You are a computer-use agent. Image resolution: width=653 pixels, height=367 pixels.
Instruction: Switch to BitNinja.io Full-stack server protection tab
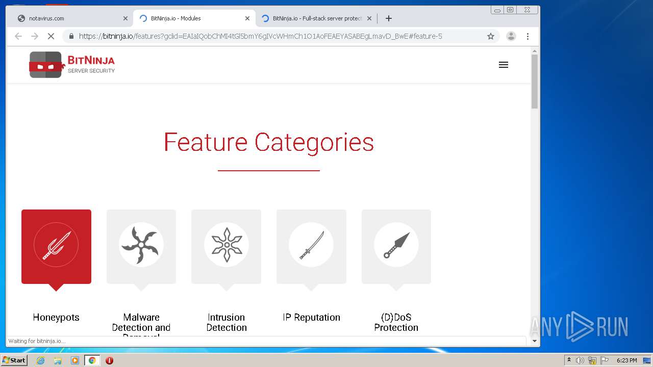click(316, 18)
